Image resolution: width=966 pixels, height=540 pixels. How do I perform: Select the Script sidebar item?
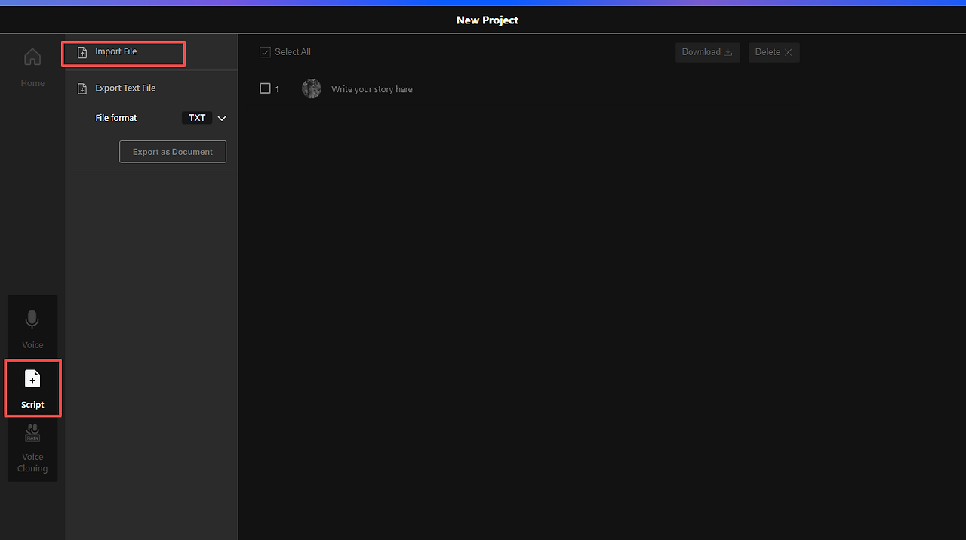click(32, 388)
